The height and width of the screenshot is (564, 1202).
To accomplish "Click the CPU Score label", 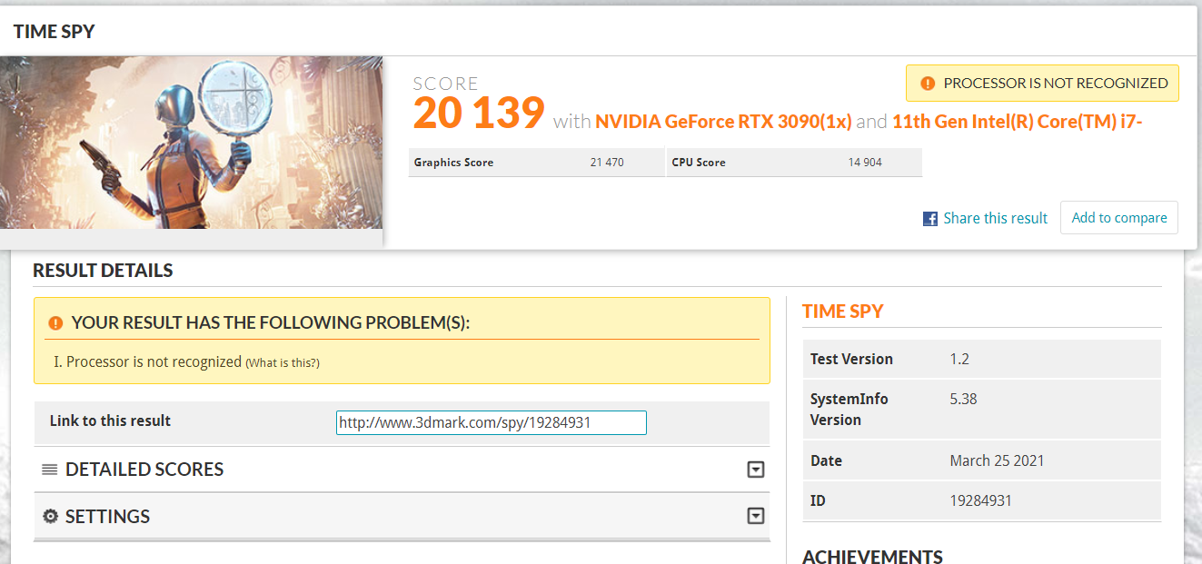I will (699, 163).
